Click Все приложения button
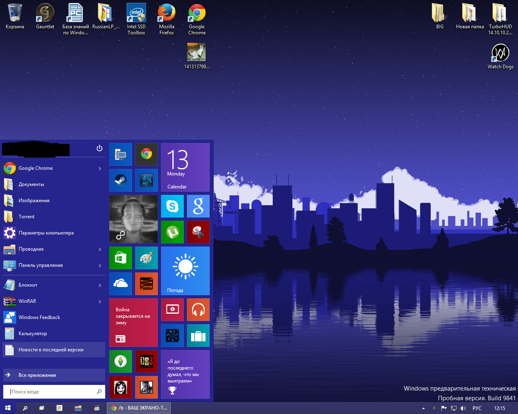518x414 pixels. click(54, 375)
